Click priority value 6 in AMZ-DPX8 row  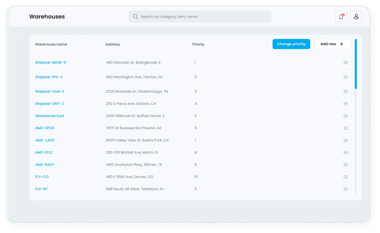[x=195, y=128]
